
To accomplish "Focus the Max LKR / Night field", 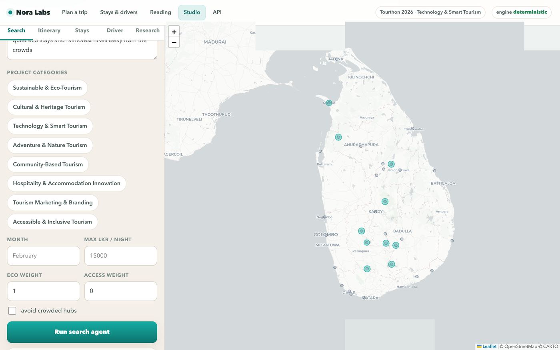I will [x=121, y=256].
